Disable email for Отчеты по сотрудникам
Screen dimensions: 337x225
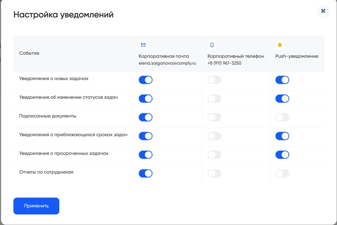145,173
